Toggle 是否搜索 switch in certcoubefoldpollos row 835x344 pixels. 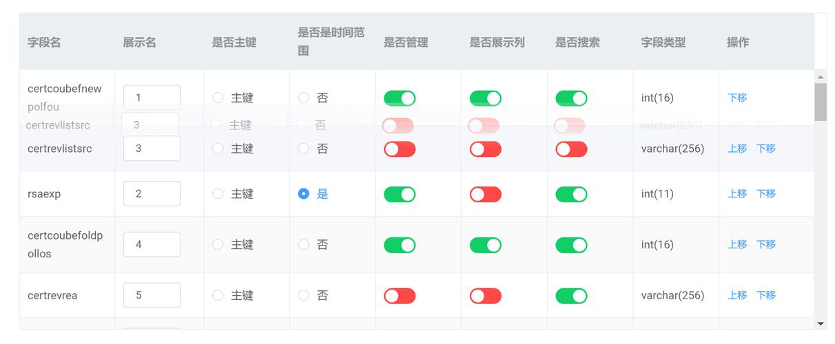click(571, 245)
